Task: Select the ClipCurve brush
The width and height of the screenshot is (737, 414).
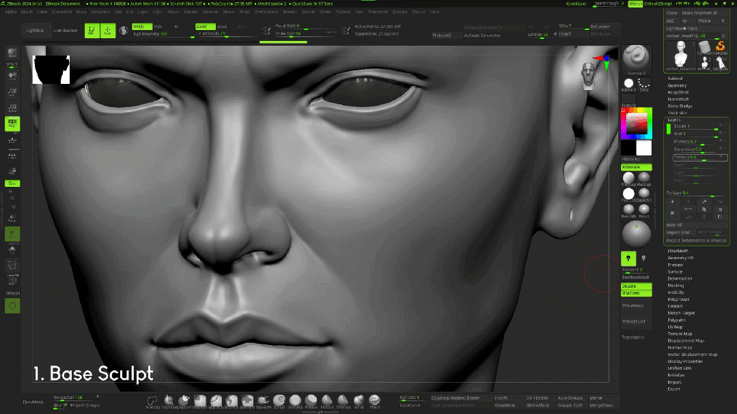Action: click(x=184, y=401)
